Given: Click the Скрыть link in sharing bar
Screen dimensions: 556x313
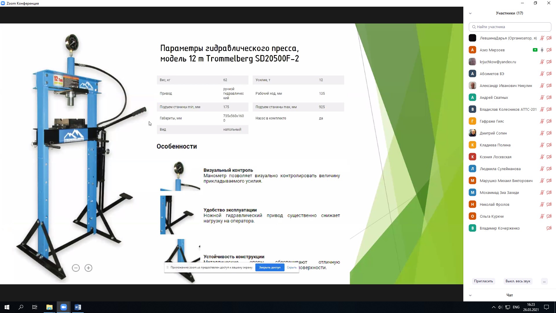Looking at the screenshot, I should click(x=292, y=267).
